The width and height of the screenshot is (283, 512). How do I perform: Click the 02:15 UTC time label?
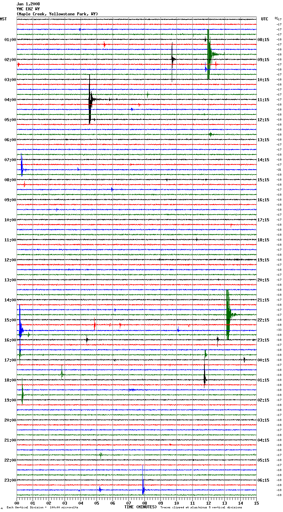coord(263,400)
